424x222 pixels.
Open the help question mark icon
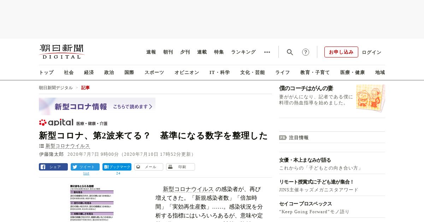point(306,52)
